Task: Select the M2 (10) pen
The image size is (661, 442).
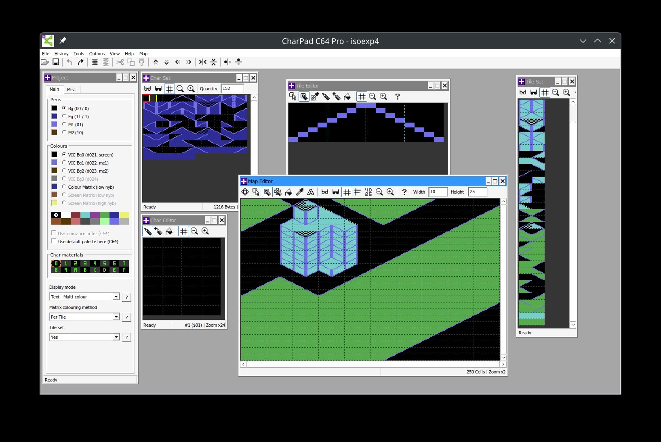Action: 64,132
